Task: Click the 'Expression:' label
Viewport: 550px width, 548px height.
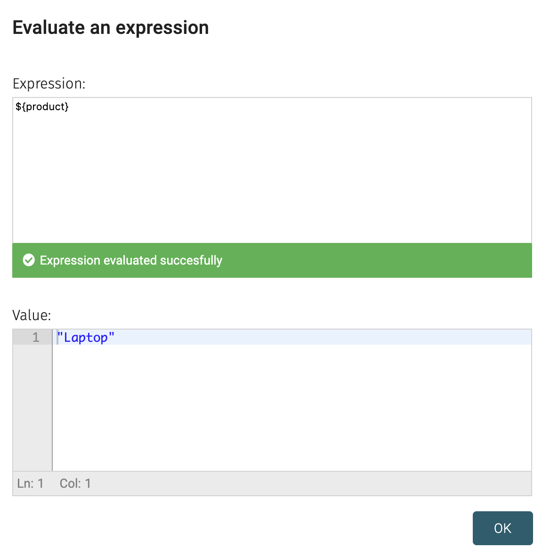Action: 49,83
